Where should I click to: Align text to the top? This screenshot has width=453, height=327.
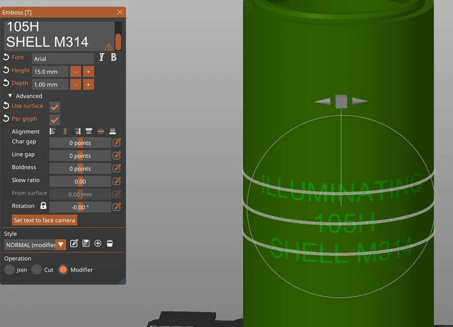89,132
